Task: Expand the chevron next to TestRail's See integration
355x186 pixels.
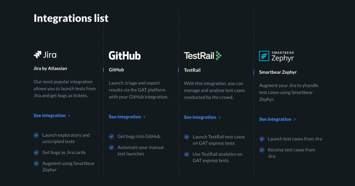Action: [220, 117]
